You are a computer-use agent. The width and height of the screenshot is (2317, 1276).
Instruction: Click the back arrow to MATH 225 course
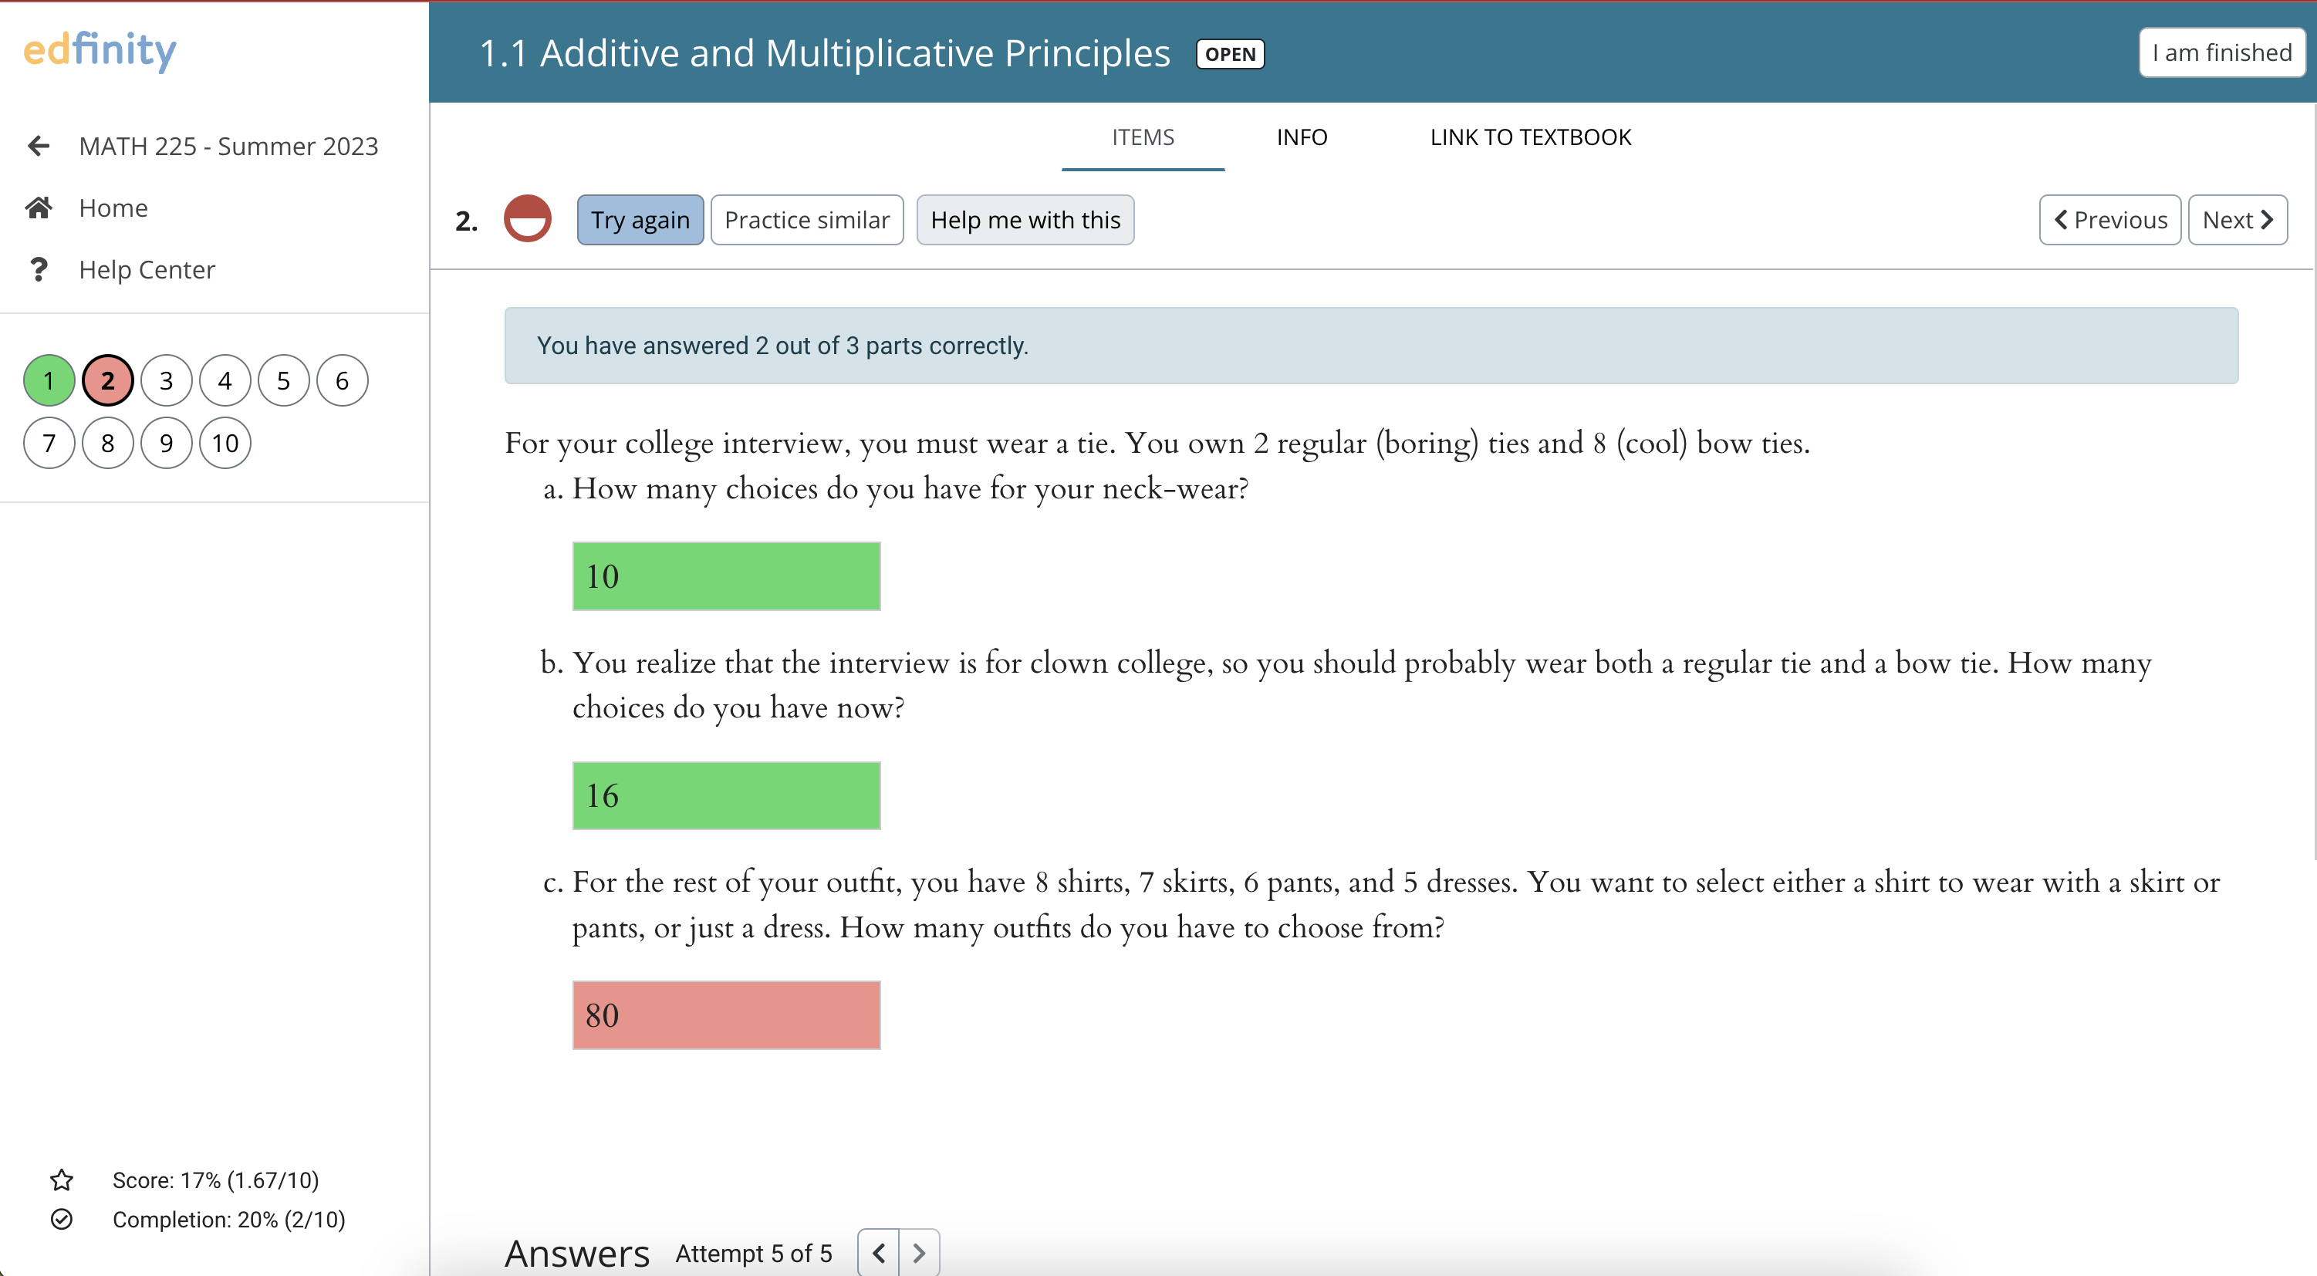pos(38,146)
